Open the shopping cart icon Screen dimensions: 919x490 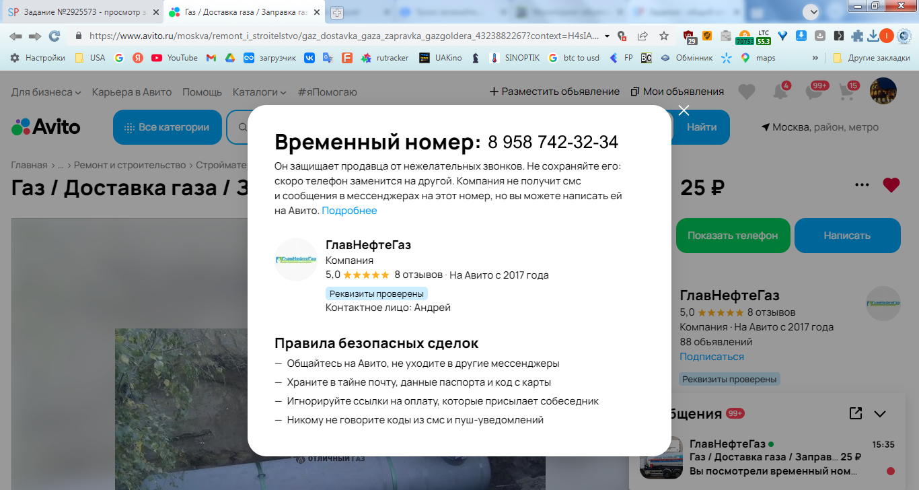tap(847, 92)
